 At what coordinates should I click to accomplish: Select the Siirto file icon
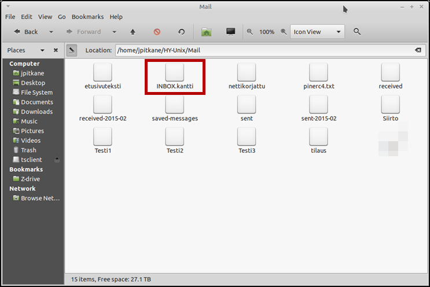[x=391, y=104]
